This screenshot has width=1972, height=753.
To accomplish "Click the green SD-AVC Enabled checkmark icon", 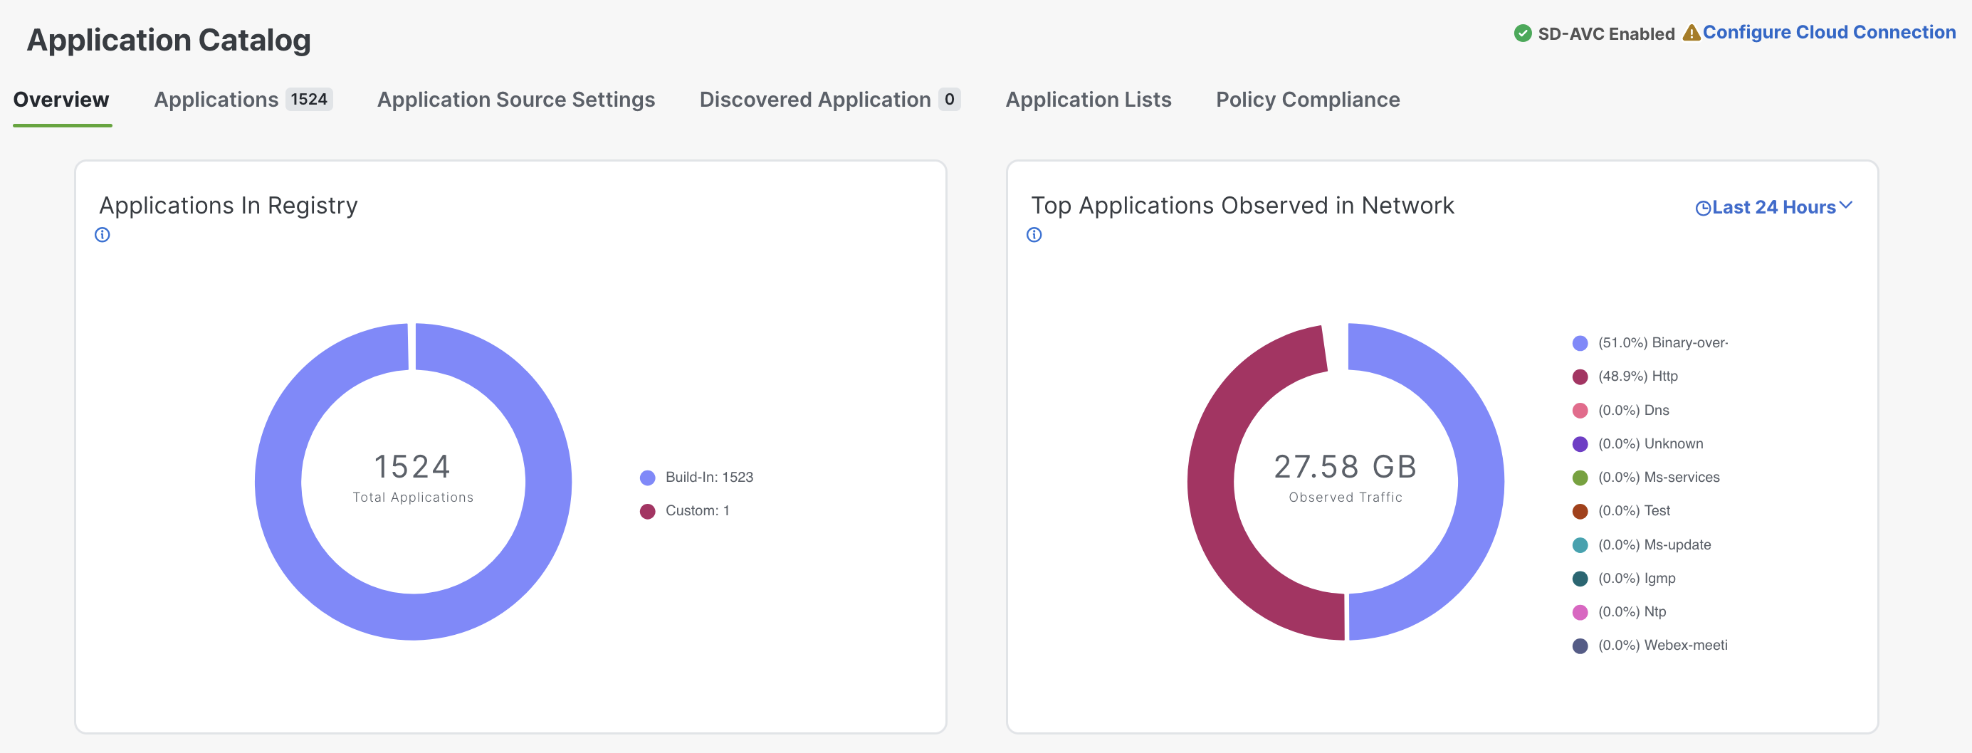I will pos(1522,33).
